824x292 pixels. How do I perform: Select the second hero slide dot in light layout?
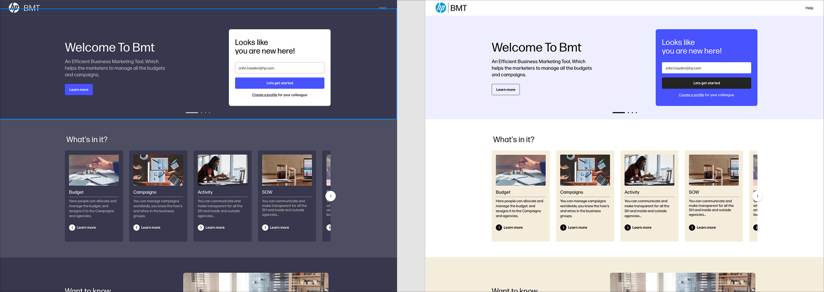tap(628, 113)
